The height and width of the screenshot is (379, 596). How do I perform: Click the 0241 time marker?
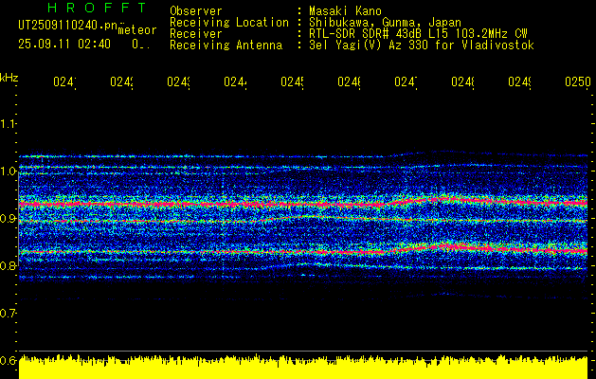[x=64, y=82]
